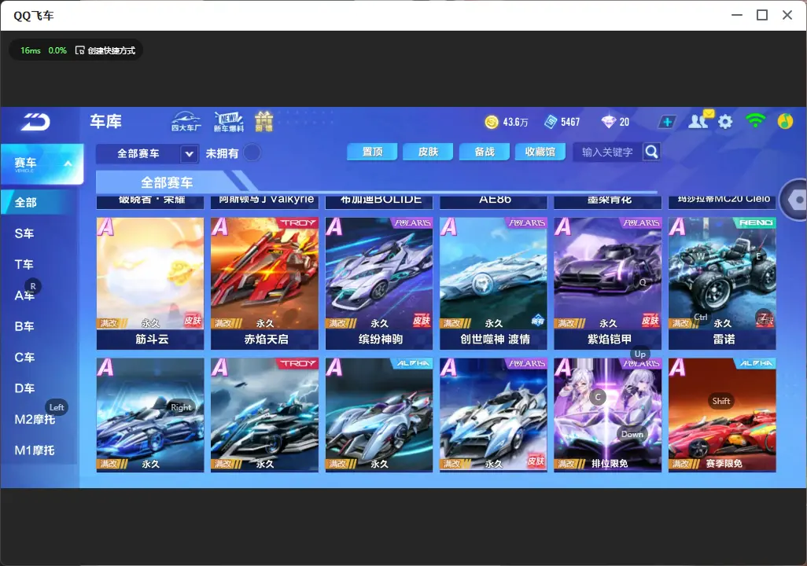Click the hexagon side panel handle
This screenshot has height=566, width=807.
click(x=794, y=200)
